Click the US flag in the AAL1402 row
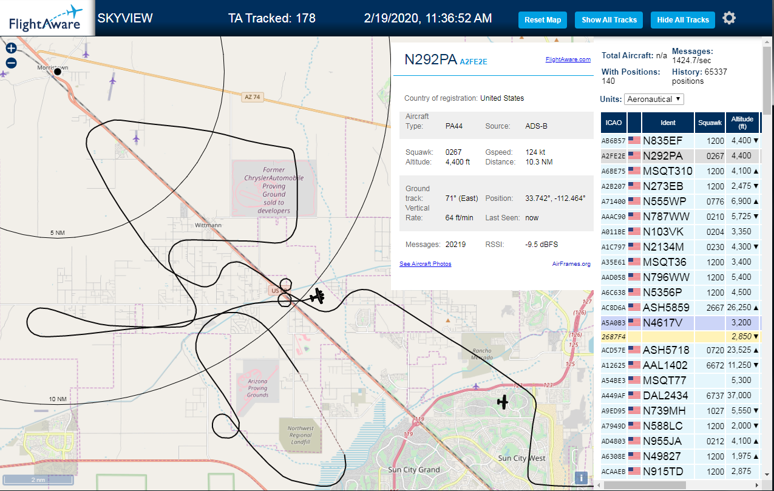This screenshot has width=774, height=491. tap(634, 365)
